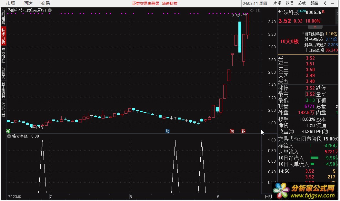Image resolution: width=340 pixels, height=201 pixels.
Task: Open the 版面 menu
Action: tap(314, 3)
